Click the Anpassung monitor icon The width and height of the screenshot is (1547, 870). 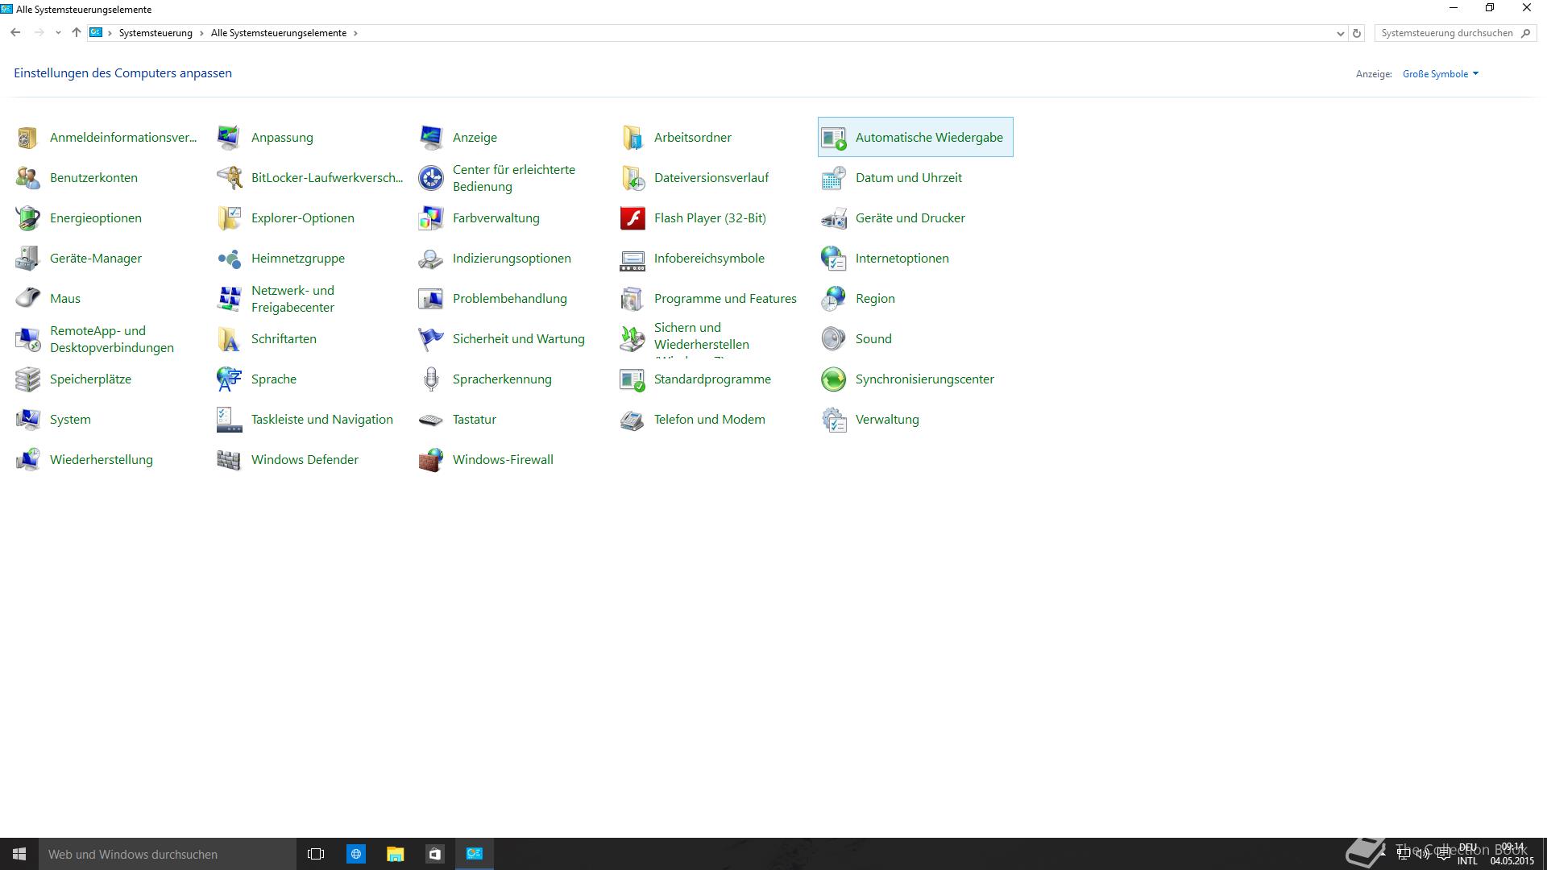tap(229, 138)
